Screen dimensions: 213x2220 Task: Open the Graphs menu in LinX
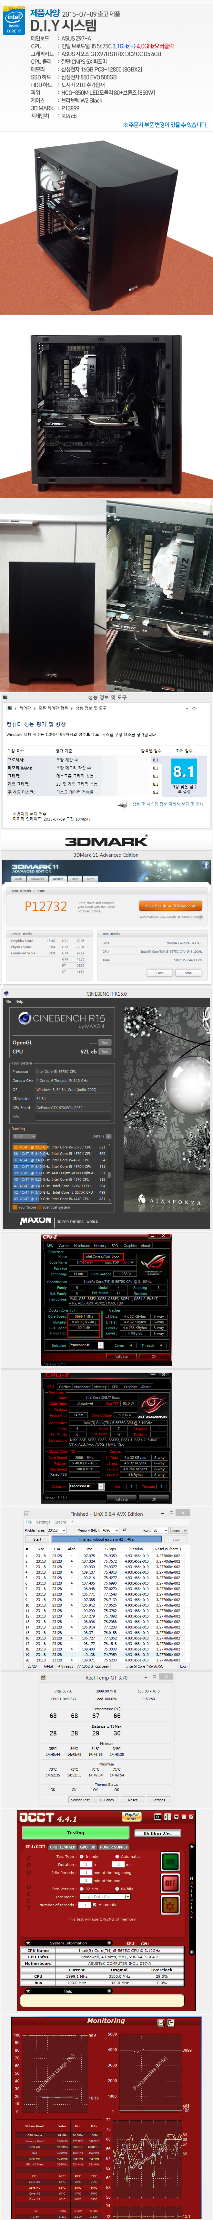click(x=60, y=1522)
